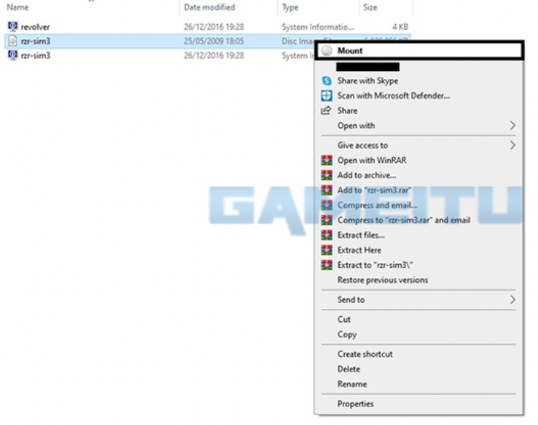This screenshot has width=538, height=425.
Task: Sort by the Date modified column header
Action: tap(209, 7)
